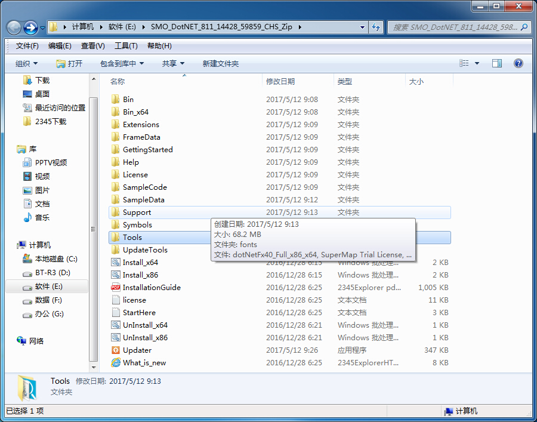Select the What_is_new HTML file icon
Screen dimensions: 537x422
pyautogui.click(x=116, y=363)
